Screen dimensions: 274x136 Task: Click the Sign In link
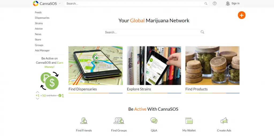pos(235,3)
